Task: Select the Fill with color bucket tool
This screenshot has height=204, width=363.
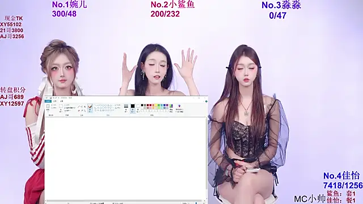Action: pyautogui.click(x=82, y=107)
